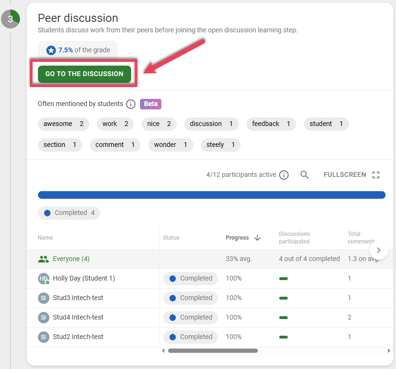Select the Beta tag
396x369 pixels.
151,104
